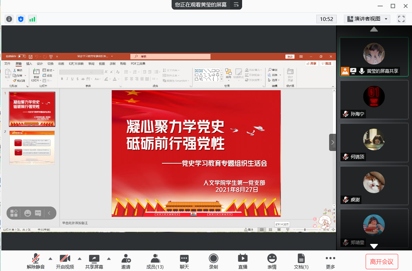The width and height of the screenshot is (412, 271).
Task: Expand audio options arrow beside microphone
Action: coord(50,259)
